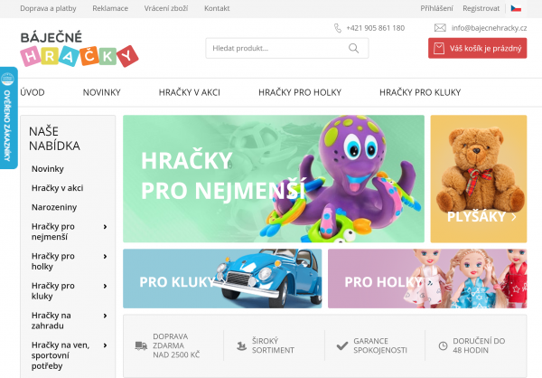542x378 pixels.
Task: Click the Váš košík je prázdný button
Action: [x=477, y=48]
